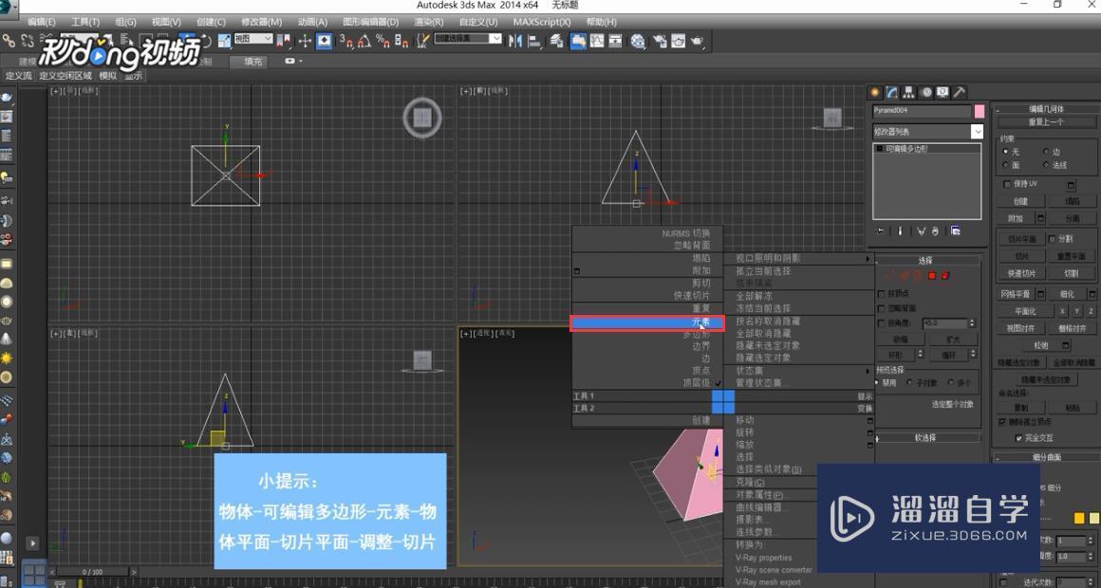
Task: Toggle the Snaps Toggle icon
Action: [345, 41]
